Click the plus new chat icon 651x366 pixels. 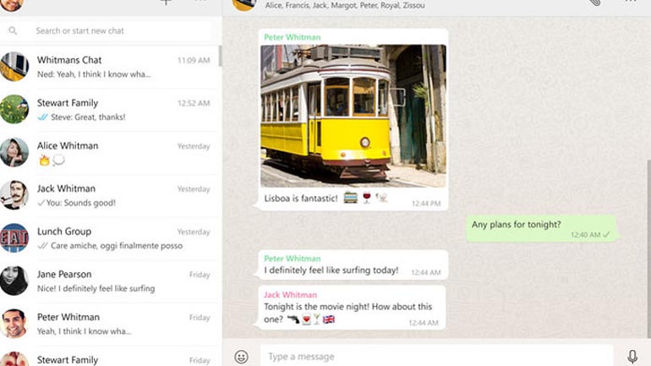pyautogui.click(x=166, y=3)
